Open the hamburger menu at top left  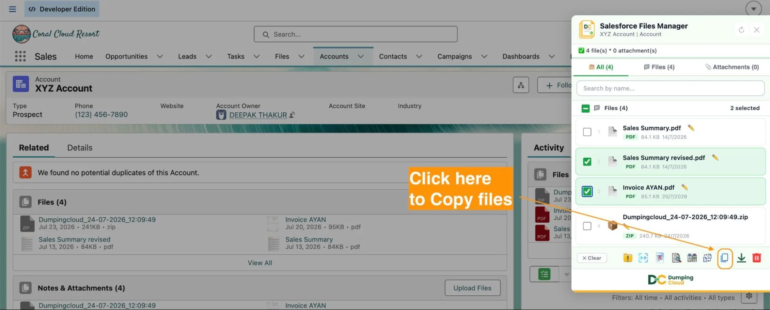click(x=12, y=9)
